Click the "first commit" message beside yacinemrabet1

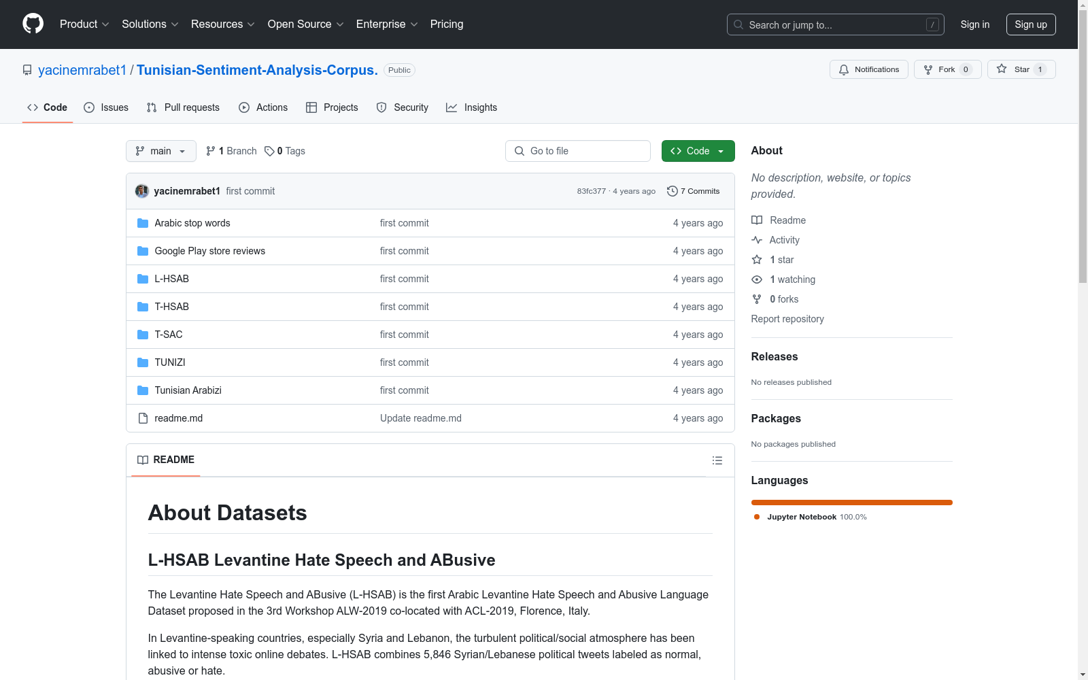(250, 191)
